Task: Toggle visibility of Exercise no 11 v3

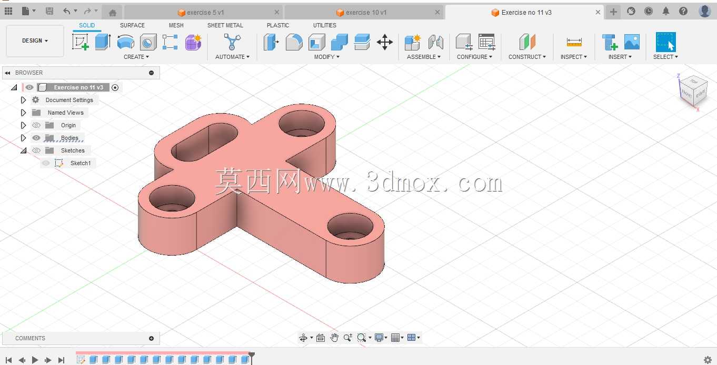Action: pyautogui.click(x=29, y=87)
